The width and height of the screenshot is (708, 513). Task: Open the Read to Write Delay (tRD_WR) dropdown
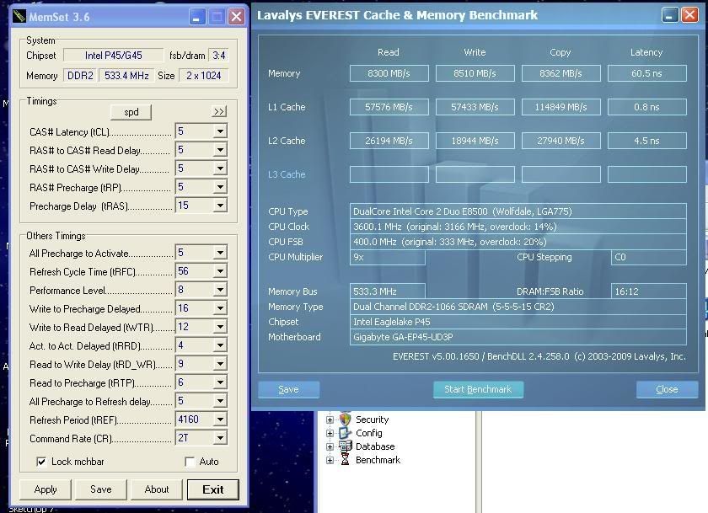pyautogui.click(x=220, y=364)
